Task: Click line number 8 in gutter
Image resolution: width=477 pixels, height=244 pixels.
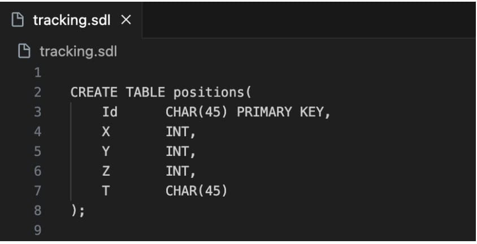Action: point(38,210)
